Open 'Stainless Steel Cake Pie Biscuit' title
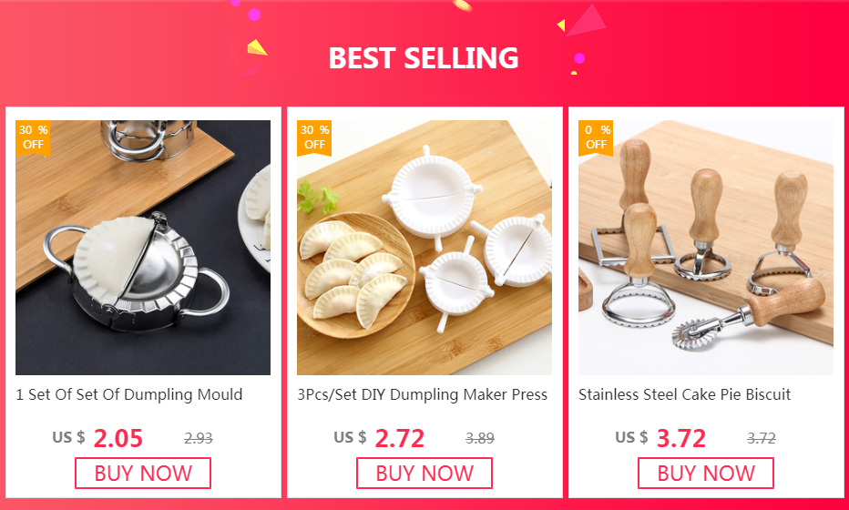The height and width of the screenshot is (510, 849). tap(684, 394)
